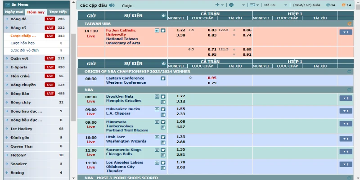Favorite the Milwaukee Bucks vs L.A. Clippers match
This screenshot has width=360, height=180.
point(163,109)
